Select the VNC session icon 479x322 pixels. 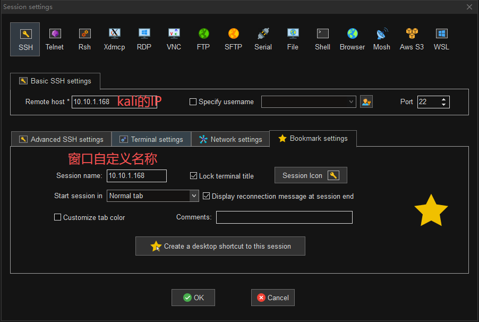click(174, 39)
